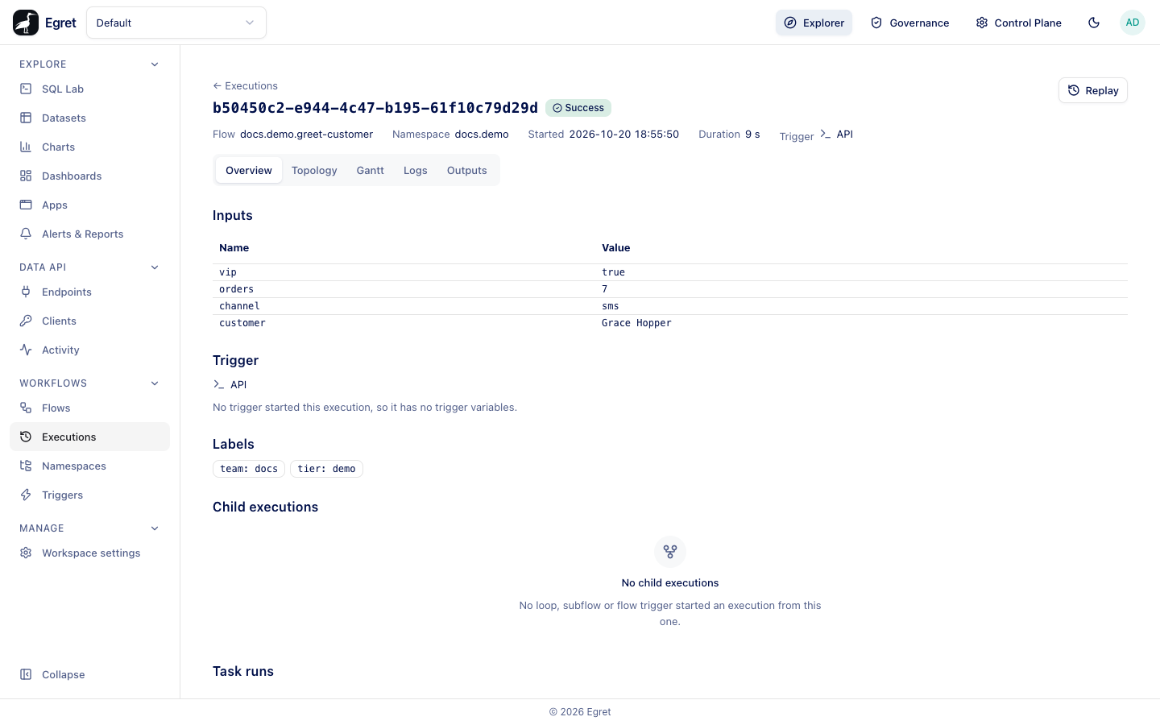Go back to Executions list
Image resolution: width=1160 pixels, height=725 pixels.
coord(245,85)
